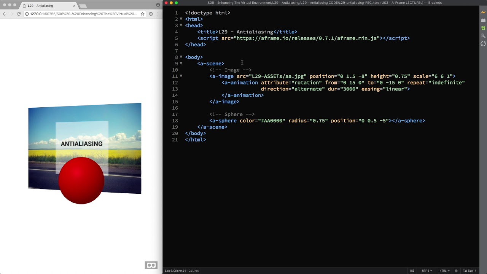
Task: Click the Live Preview lightning bolt icon
Action: 483,12
